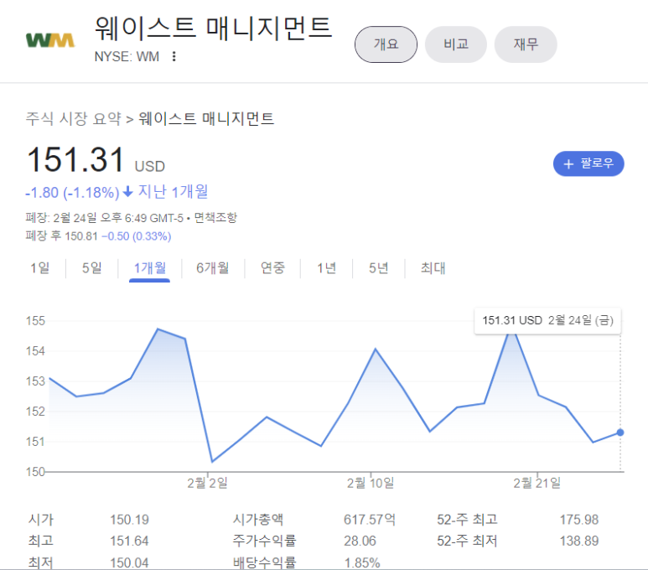This screenshot has width=648, height=570.
Task: Click the 52-주 최고 label
Action: [467, 520]
